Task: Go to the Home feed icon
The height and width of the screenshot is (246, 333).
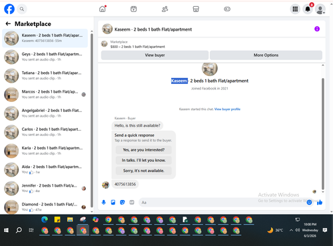Action: tap(103, 9)
